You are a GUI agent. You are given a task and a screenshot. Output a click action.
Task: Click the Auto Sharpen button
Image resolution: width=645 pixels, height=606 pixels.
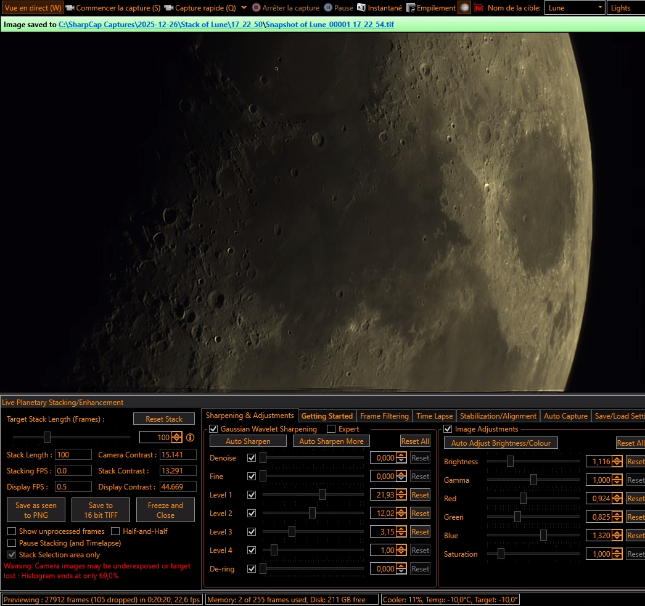click(248, 441)
